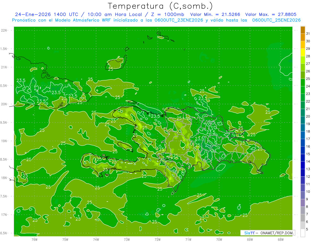Click the color scale label "24"
315x243 pixels.
[308, 86]
